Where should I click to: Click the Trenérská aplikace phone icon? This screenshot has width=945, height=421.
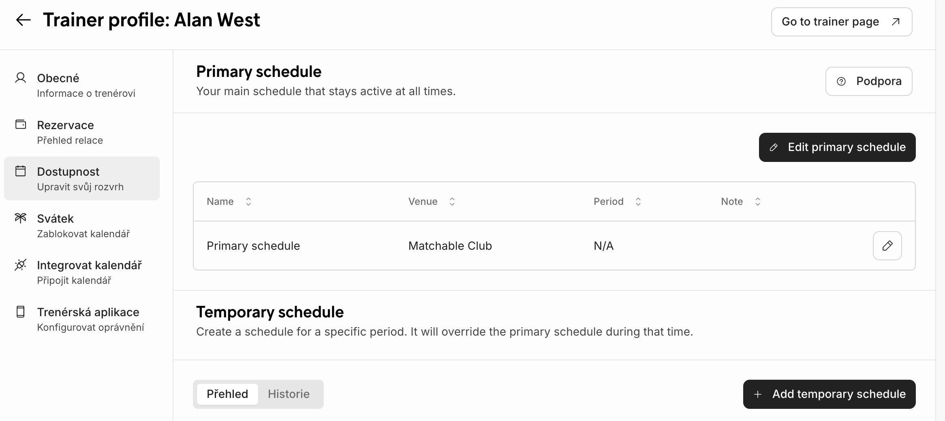(x=20, y=312)
